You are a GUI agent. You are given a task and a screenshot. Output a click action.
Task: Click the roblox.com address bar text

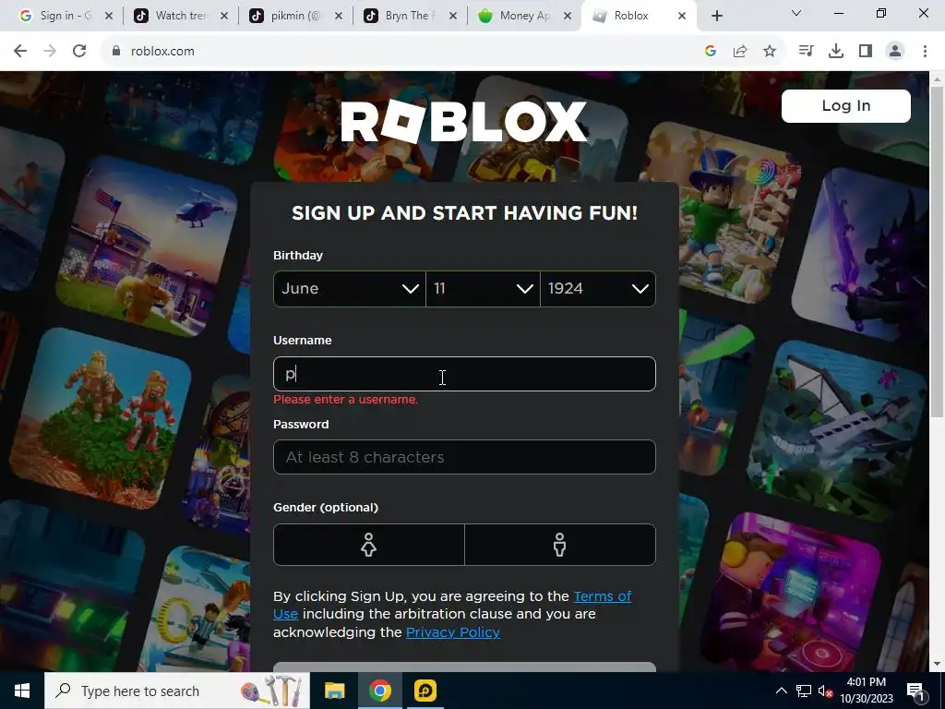(162, 52)
